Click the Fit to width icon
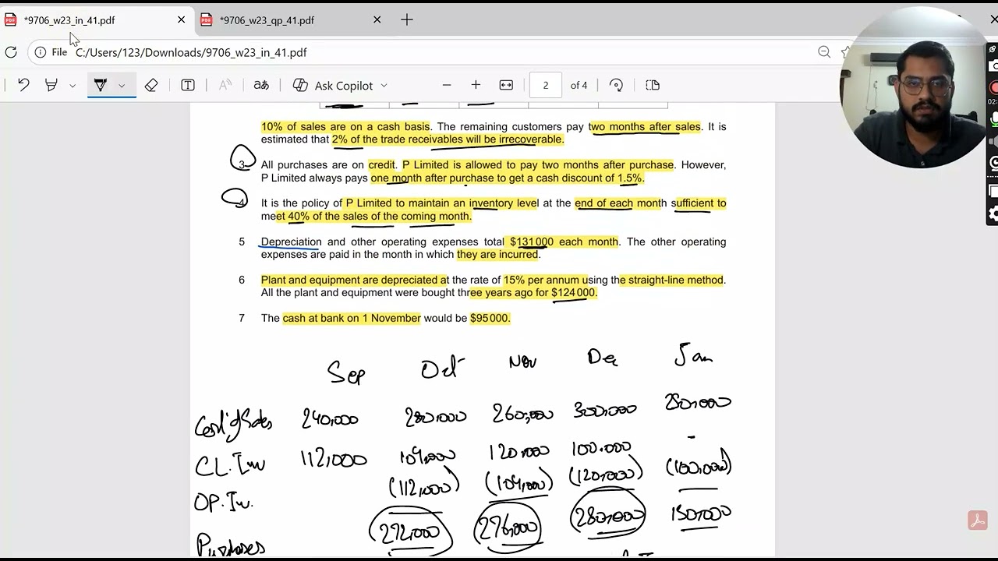This screenshot has height=561, width=998. [506, 85]
